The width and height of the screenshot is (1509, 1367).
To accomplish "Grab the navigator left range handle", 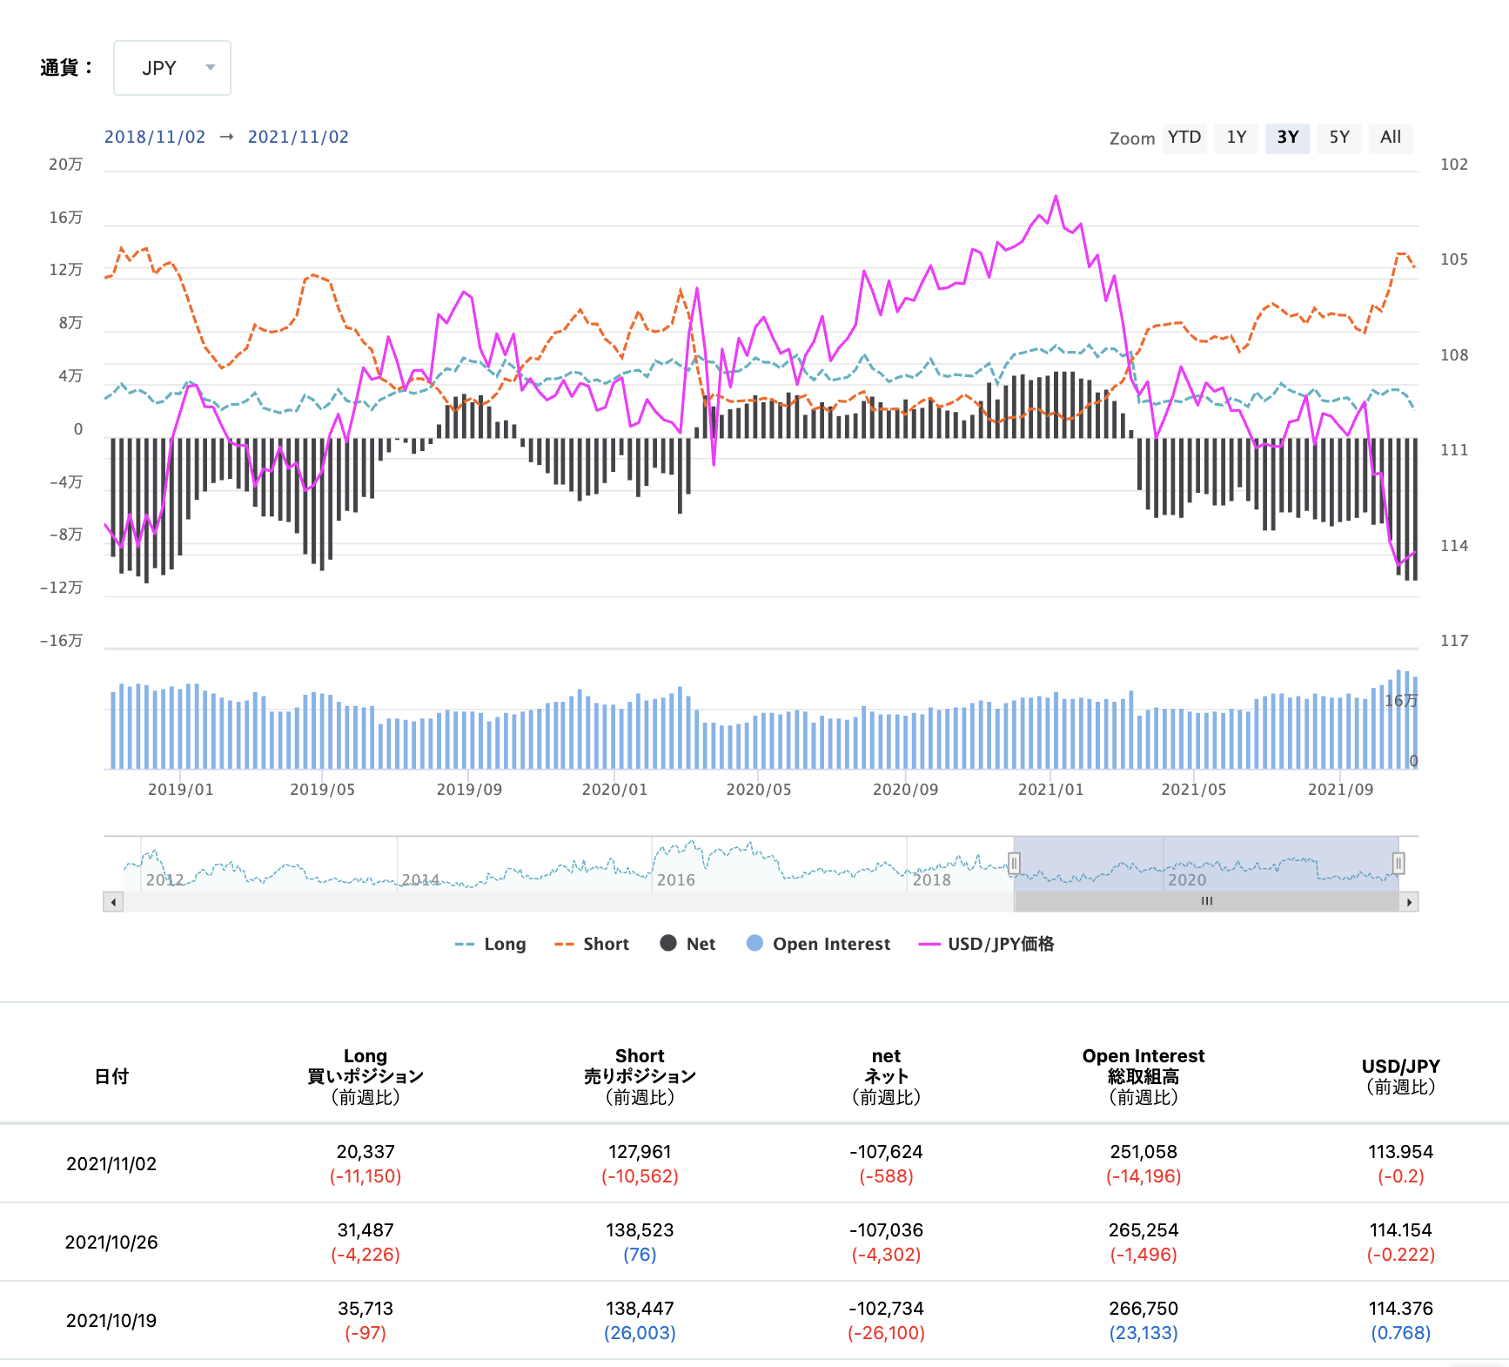I will tap(1014, 863).
